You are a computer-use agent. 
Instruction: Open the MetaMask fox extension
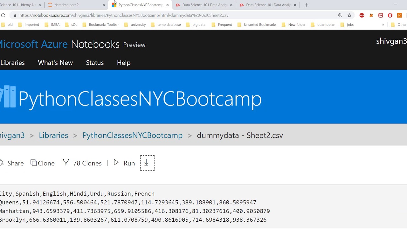(x=371, y=15)
